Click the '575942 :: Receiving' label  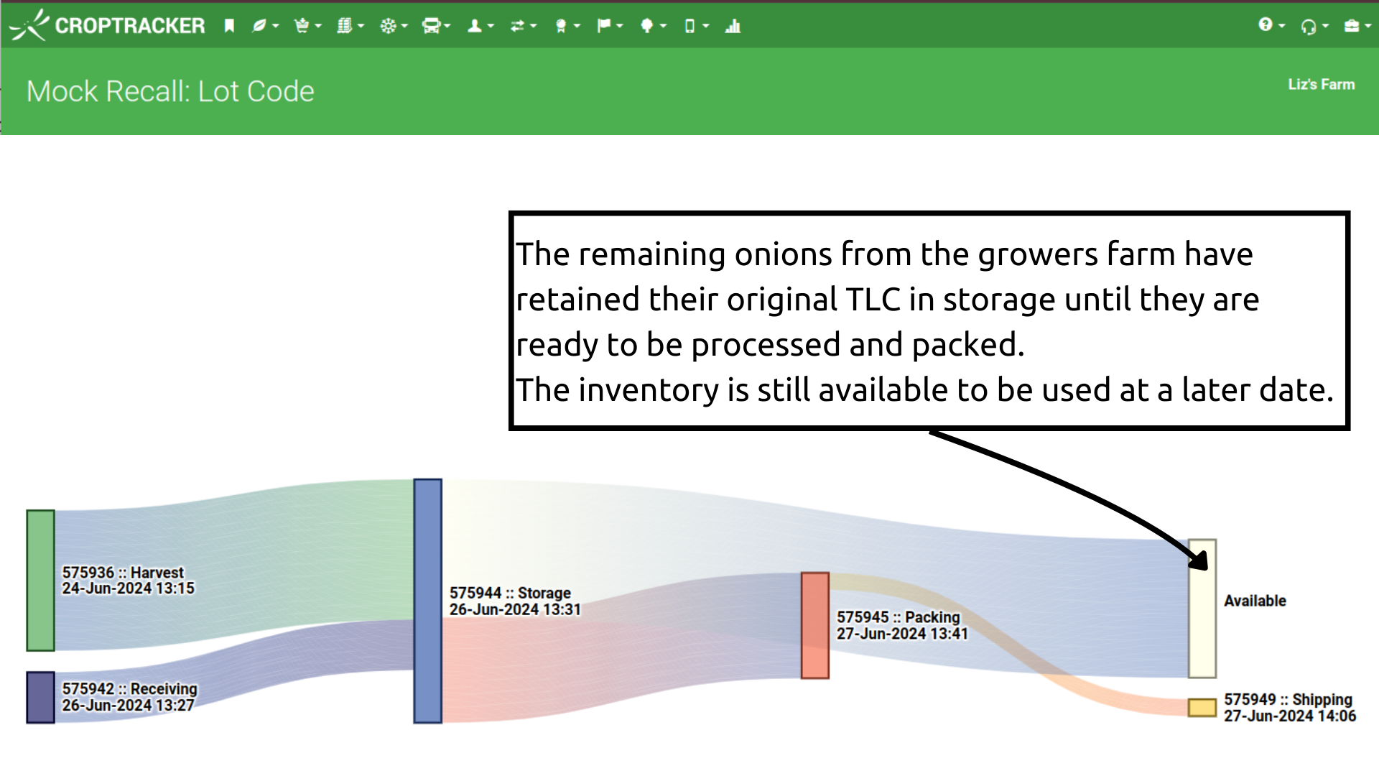[129, 689]
